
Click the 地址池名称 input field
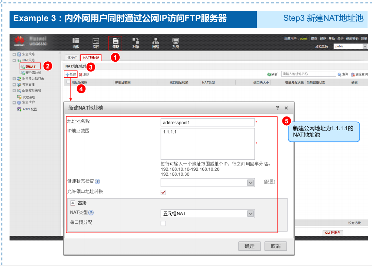[208, 122]
